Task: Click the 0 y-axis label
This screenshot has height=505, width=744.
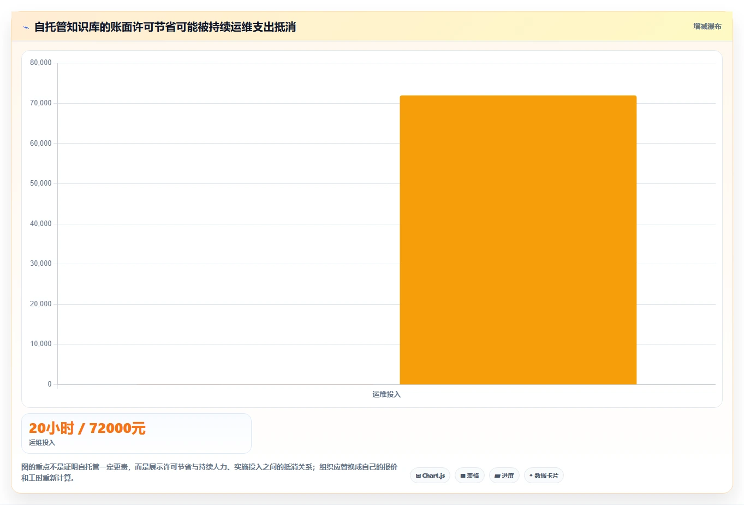Action: [x=50, y=384]
